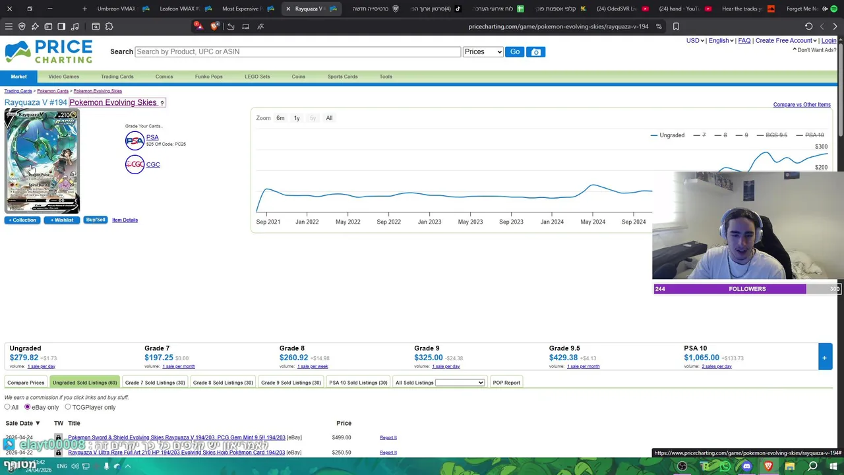The height and width of the screenshot is (475, 844).
Task: Toggle the grade 9 series in legend
Action: pyautogui.click(x=742, y=135)
